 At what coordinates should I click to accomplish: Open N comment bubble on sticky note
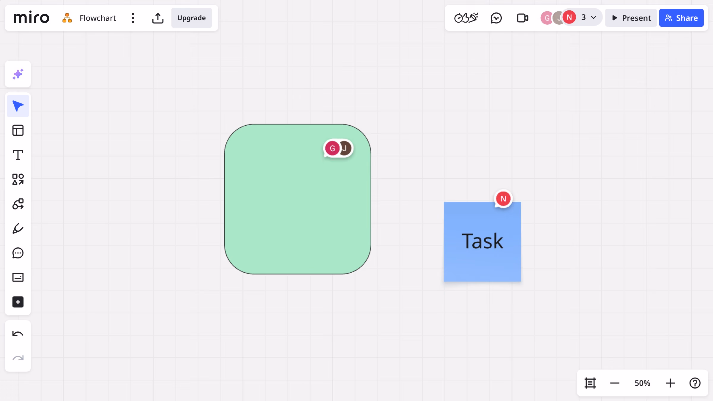pyautogui.click(x=503, y=199)
